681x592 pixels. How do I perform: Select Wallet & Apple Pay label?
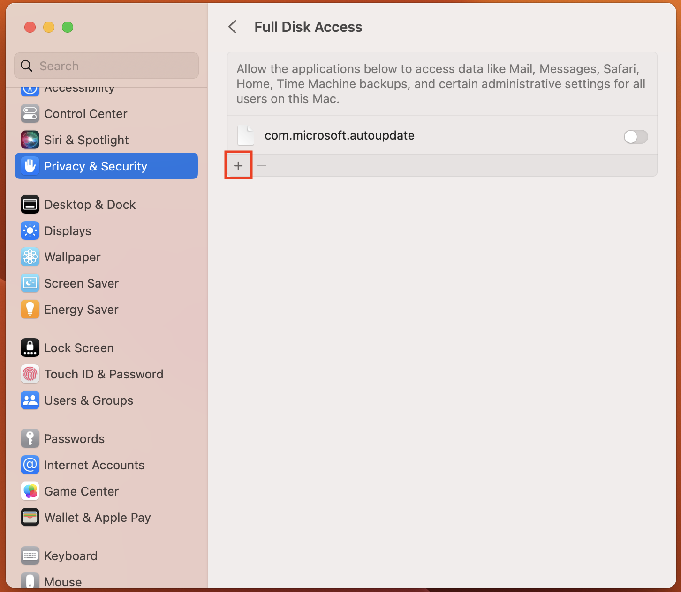[x=98, y=518]
